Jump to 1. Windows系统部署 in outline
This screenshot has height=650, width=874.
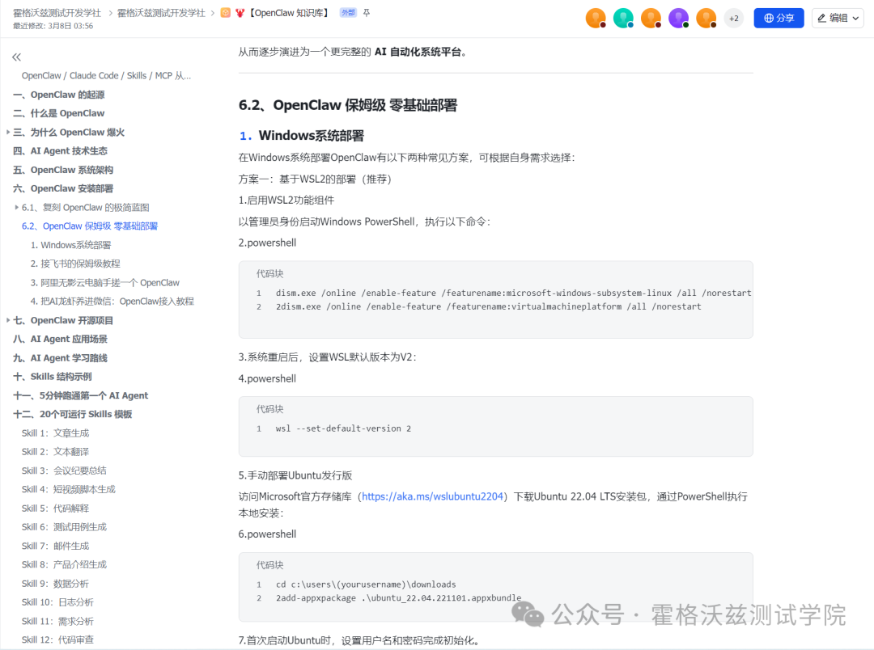[70, 245]
